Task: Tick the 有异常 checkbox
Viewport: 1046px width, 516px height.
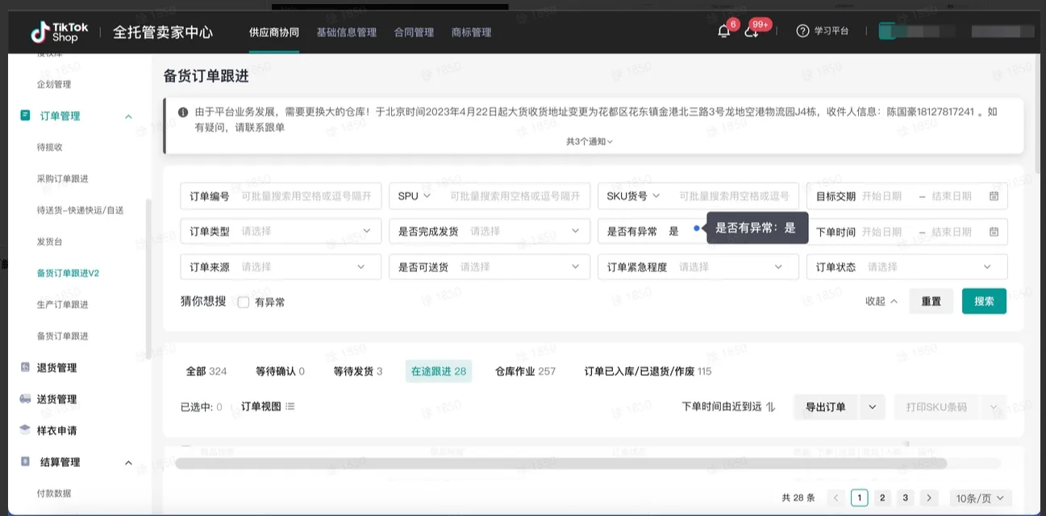Action: pyautogui.click(x=244, y=303)
